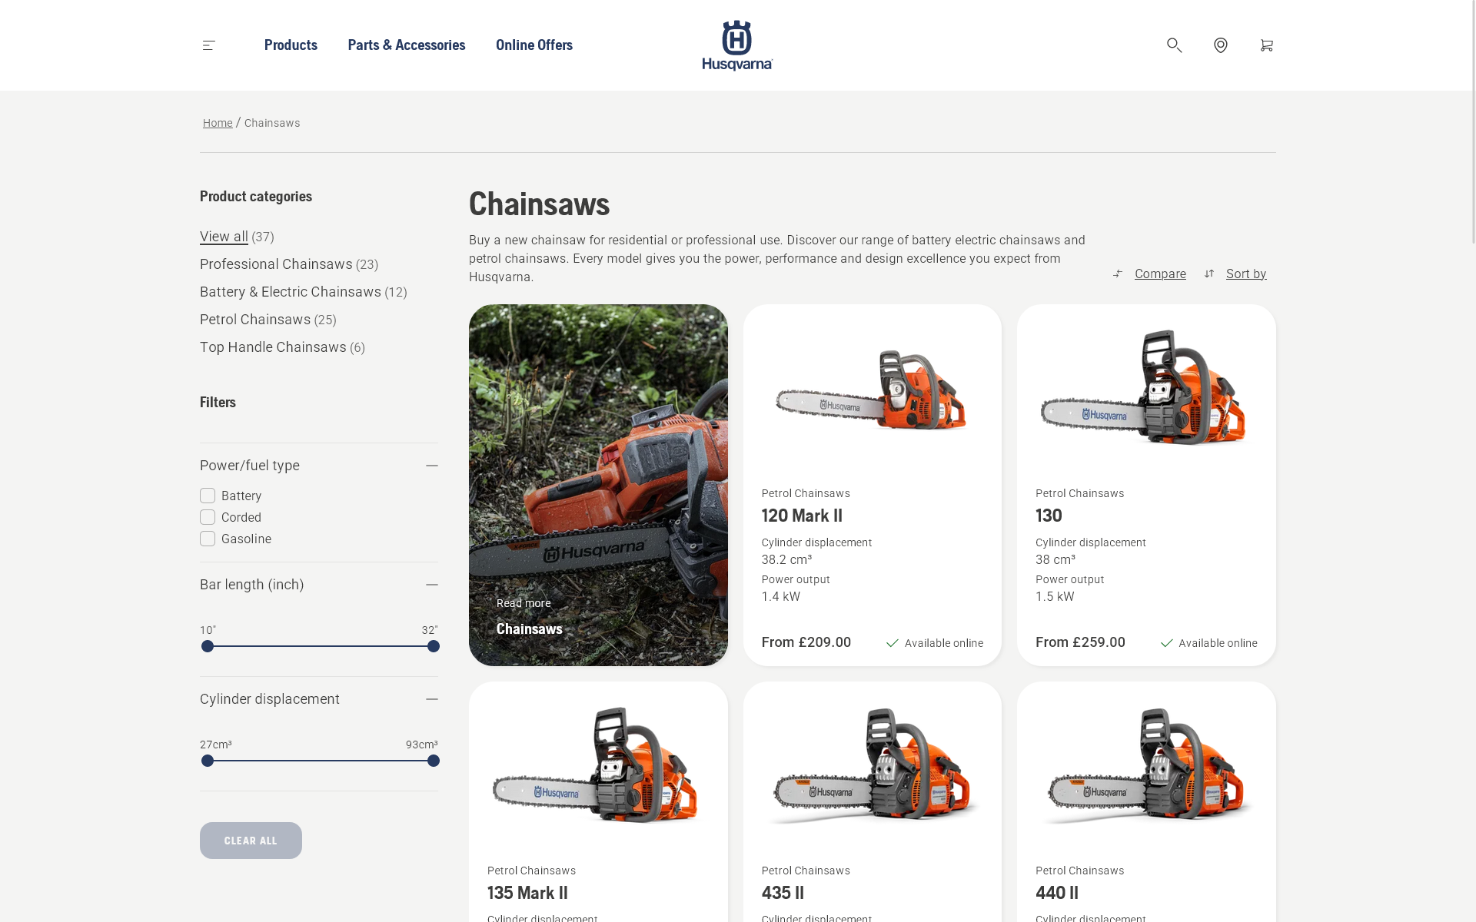Screen dimensions: 1476x922
Task: Click the compare icon beside Compare
Action: pyautogui.click(x=1118, y=274)
